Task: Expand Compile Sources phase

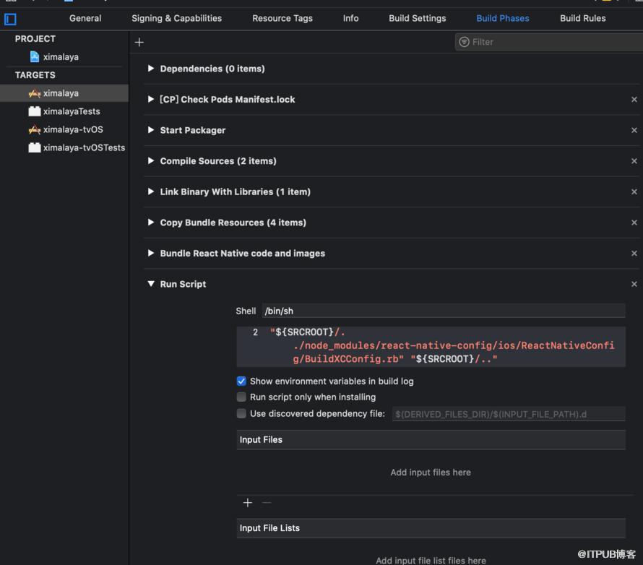Action: 151,160
